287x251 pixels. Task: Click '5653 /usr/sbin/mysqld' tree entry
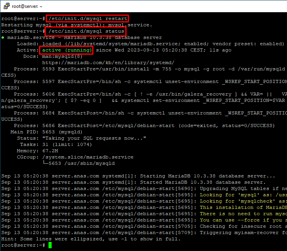click(x=82, y=163)
